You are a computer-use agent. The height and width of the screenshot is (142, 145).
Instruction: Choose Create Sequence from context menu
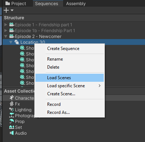pos(69,49)
